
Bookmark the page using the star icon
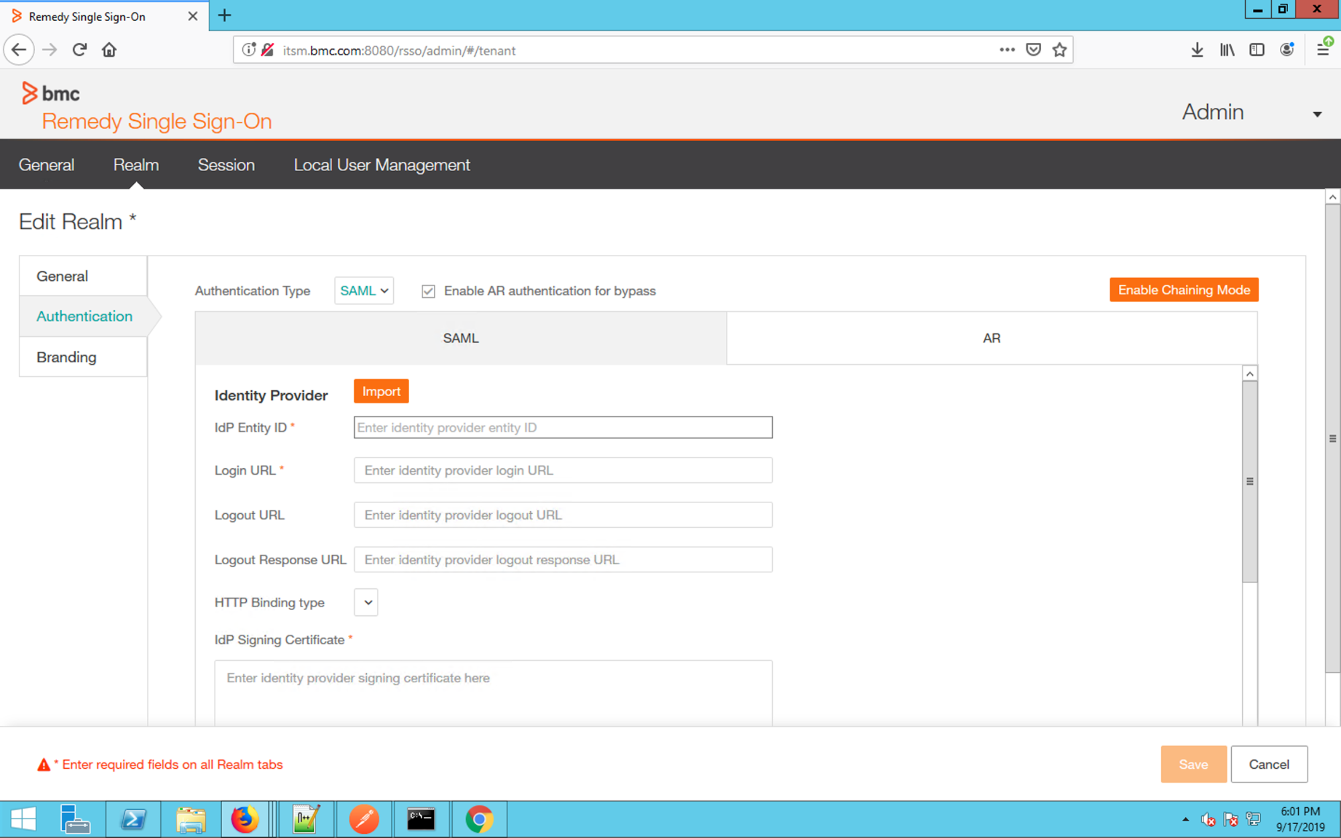point(1059,49)
